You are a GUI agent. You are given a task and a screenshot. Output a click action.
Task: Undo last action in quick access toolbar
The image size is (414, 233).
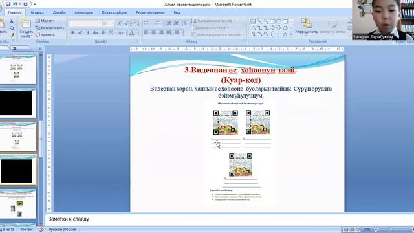click(16, 5)
